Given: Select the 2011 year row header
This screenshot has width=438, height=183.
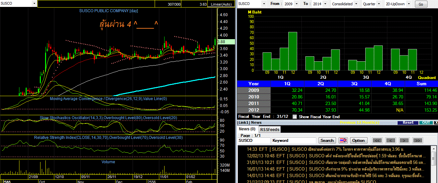Looking at the screenshot, I should (x=254, y=103).
